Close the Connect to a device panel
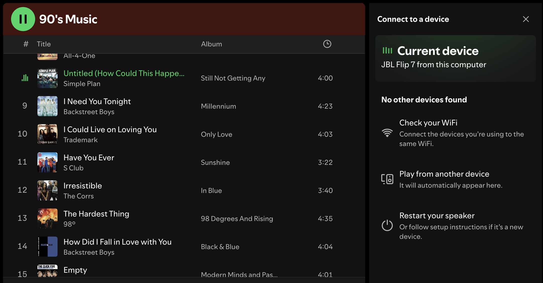Screen dimensions: 543x283 pyautogui.click(x=526, y=19)
